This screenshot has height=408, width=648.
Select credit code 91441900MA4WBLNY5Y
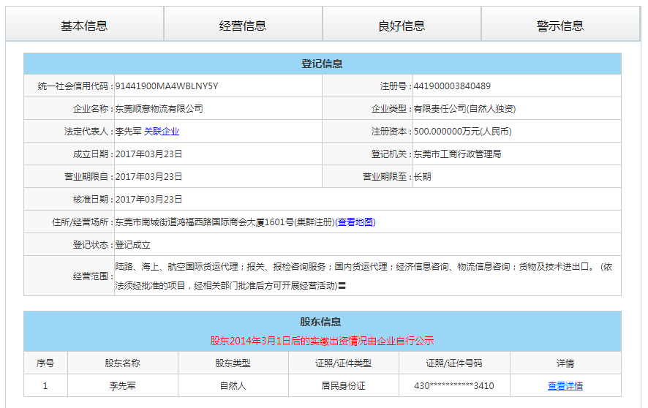tap(167, 86)
